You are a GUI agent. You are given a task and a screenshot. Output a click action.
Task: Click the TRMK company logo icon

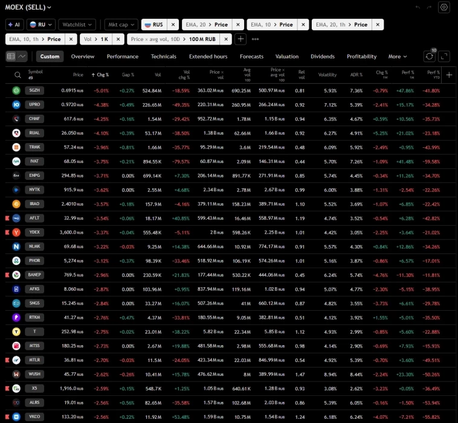(x=16, y=147)
